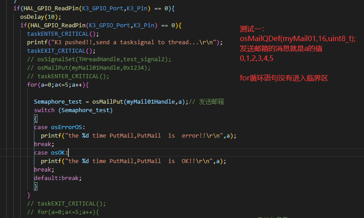Click the red 0,1,2,3,4,5 annotation

(256, 58)
